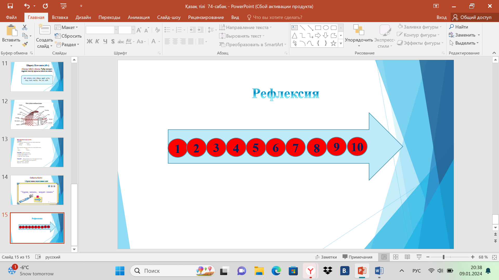Open the Дизайн ribbon tab

(x=83, y=17)
